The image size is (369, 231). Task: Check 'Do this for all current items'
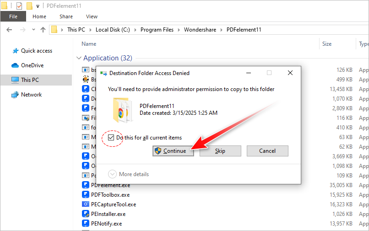click(x=111, y=138)
